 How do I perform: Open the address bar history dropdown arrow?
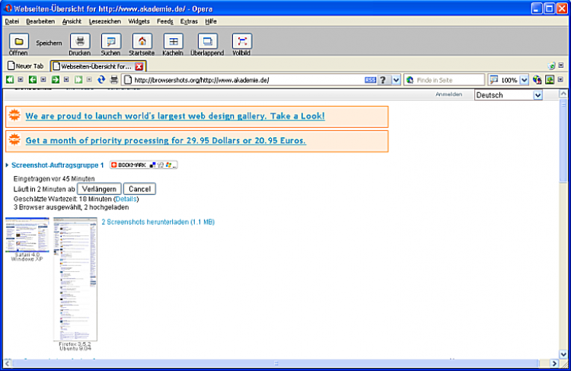396,80
